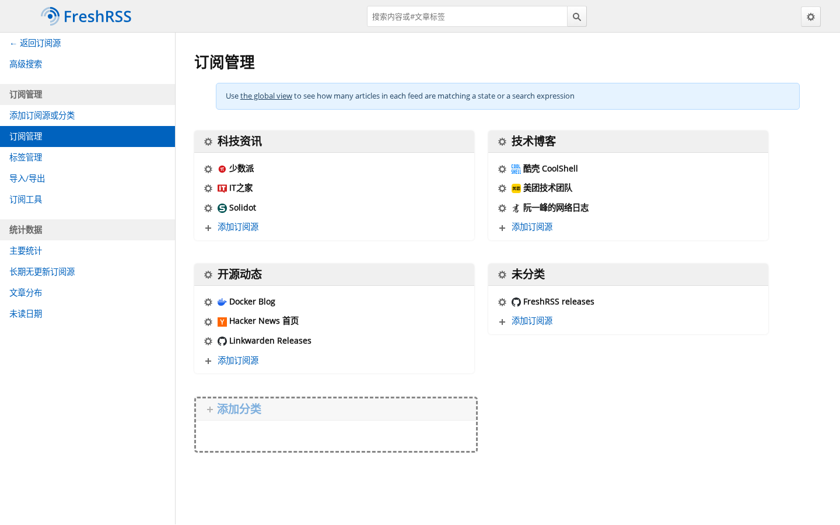The width and height of the screenshot is (840, 525).
Task: Click 添加订阅源 under 科技资讯
Action: click(238, 227)
